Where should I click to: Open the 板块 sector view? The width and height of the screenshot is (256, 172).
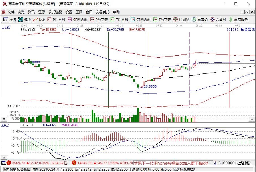click(25, 19)
